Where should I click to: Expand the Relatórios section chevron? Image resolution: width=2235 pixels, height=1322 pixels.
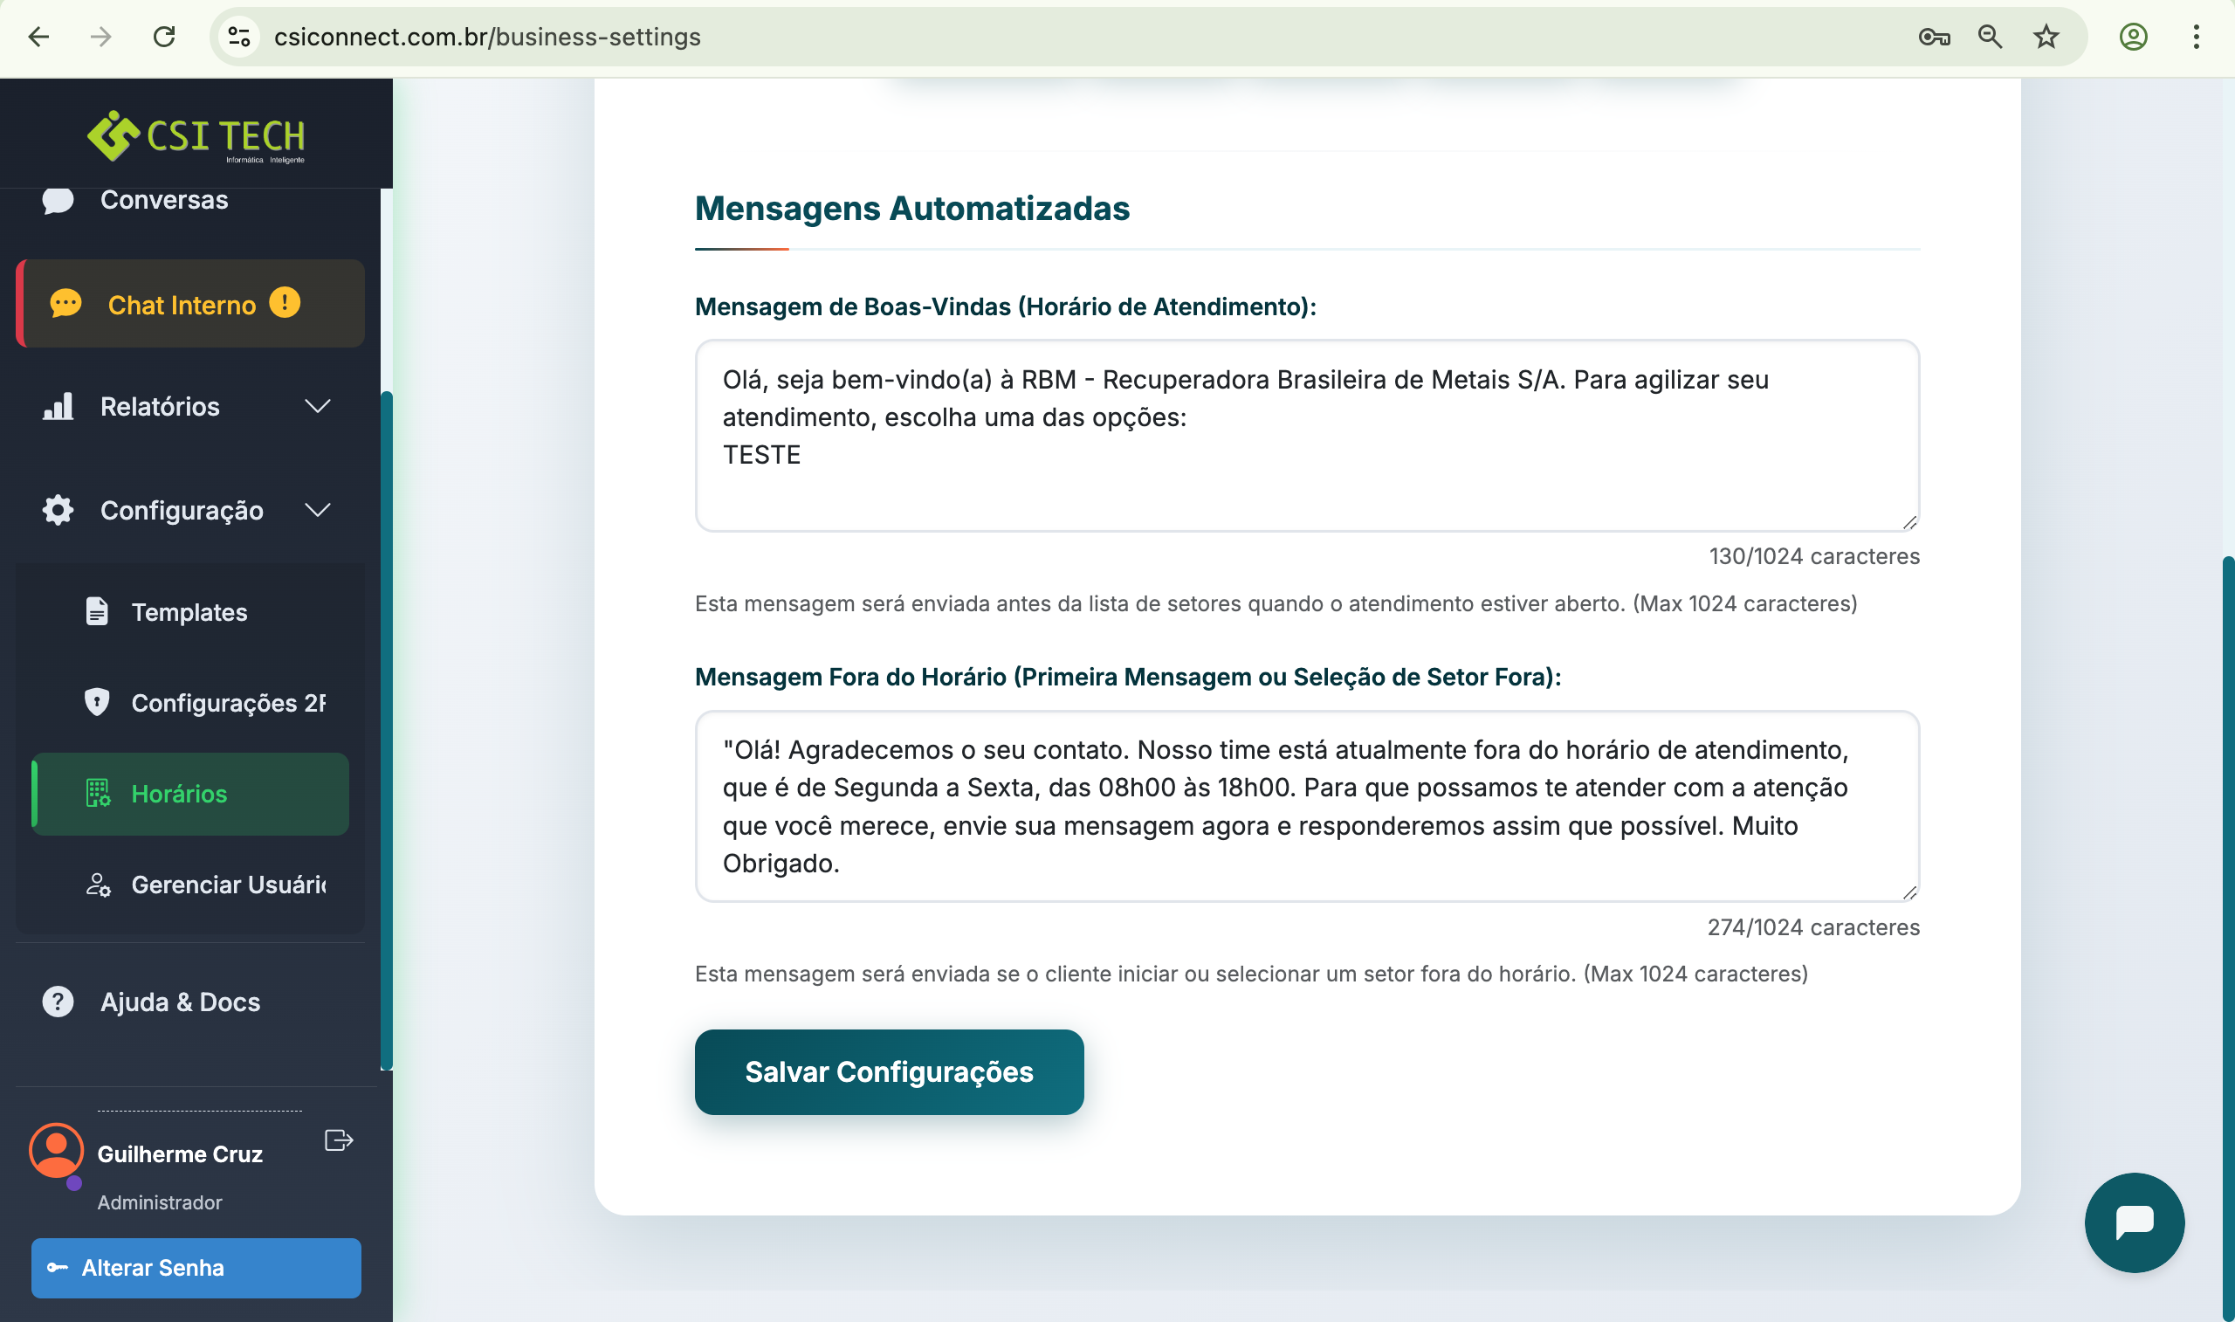[318, 407]
